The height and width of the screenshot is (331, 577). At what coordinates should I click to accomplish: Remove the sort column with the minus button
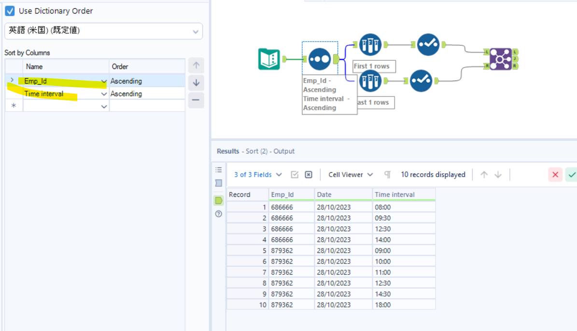tap(196, 100)
